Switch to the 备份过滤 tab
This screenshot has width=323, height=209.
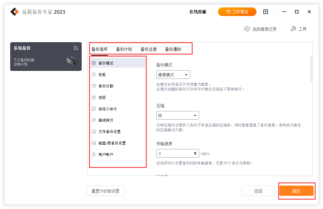[148, 49]
